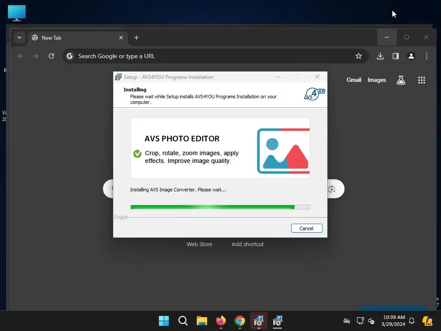441x331 pixels.
Task: Open Chrome downloads
Action: [x=380, y=56]
